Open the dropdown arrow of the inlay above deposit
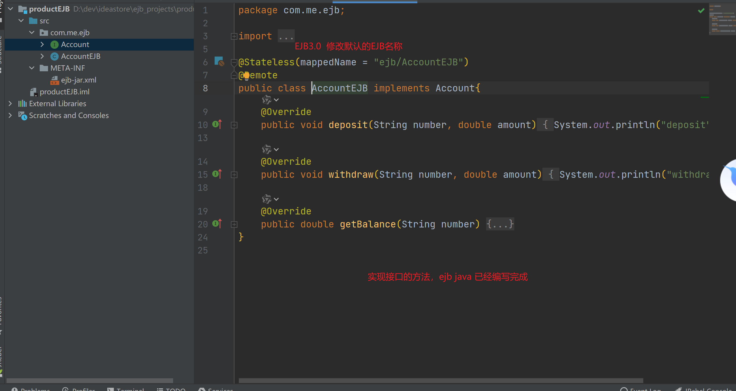Image resolution: width=736 pixels, height=391 pixels. [x=276, y=100]
